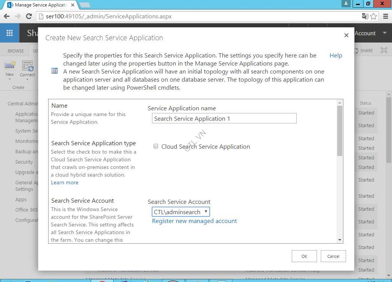Viewport: 392px width, 282px height.
Task: Open the Chrome menu icon
Action: pyautogui.click(x=385, y=16)
